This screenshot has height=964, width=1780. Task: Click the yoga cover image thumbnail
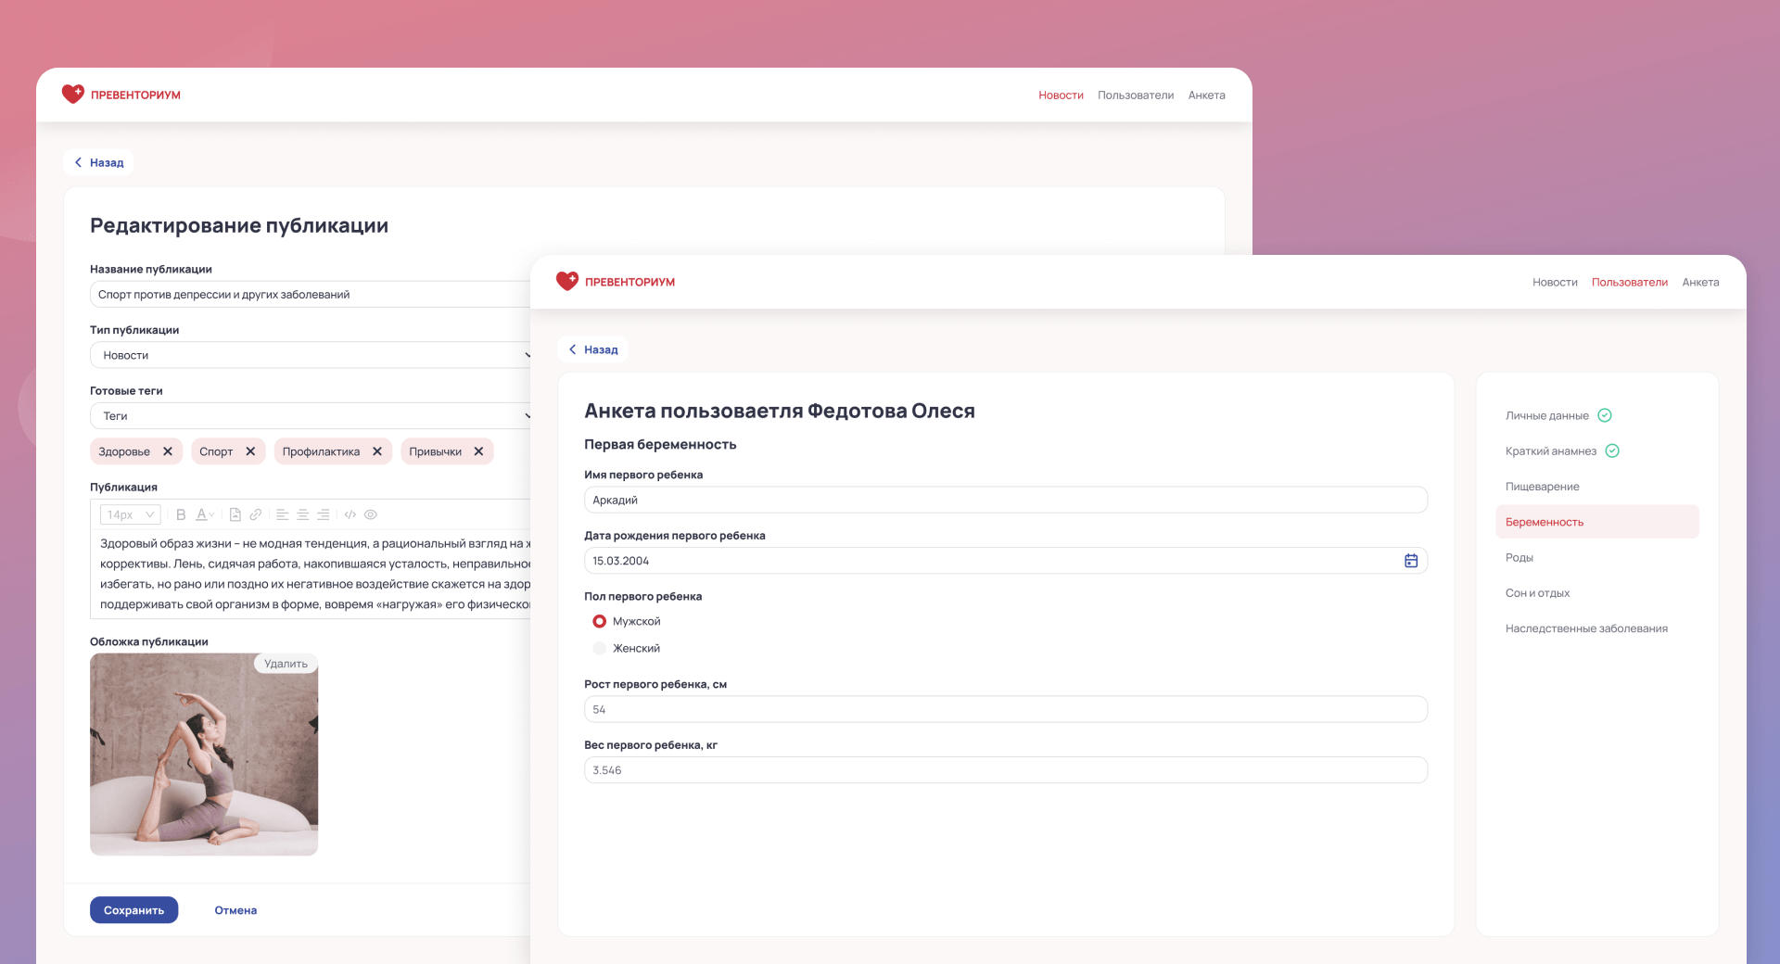point(204,755)
